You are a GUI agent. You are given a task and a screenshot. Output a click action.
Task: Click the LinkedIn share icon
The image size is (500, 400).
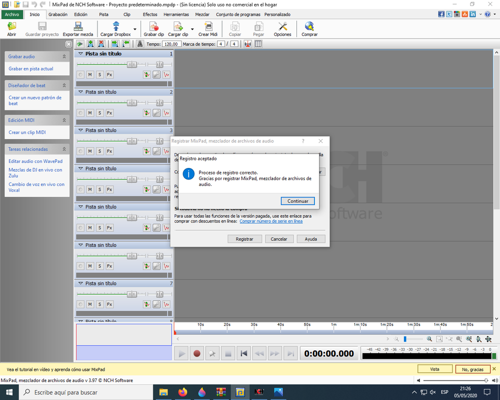coord(472,14)
